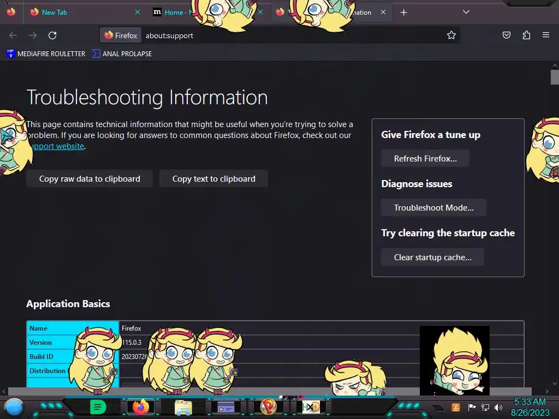Viewport: 559px width, 419px height.
Task: Reload the page with the refresh icon
Action: 52,35
